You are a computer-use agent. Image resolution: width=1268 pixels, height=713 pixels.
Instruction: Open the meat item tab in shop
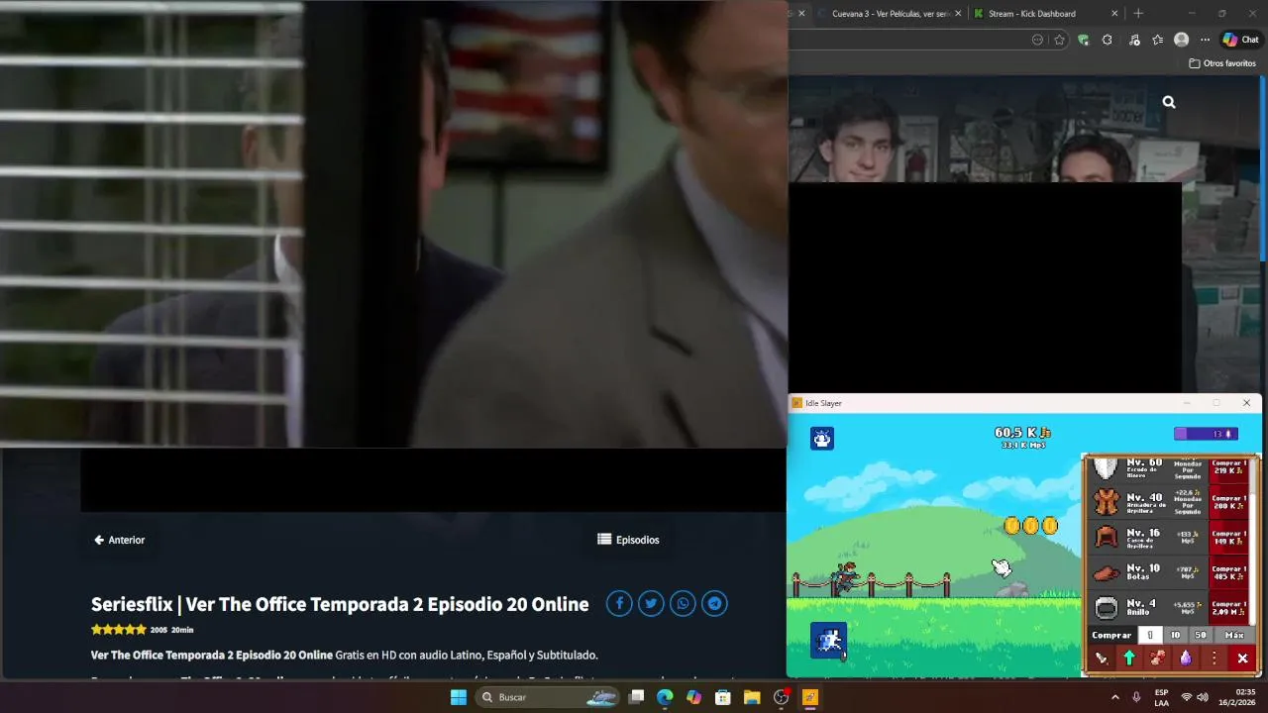pyautogui.click(x=1157, y=659)
